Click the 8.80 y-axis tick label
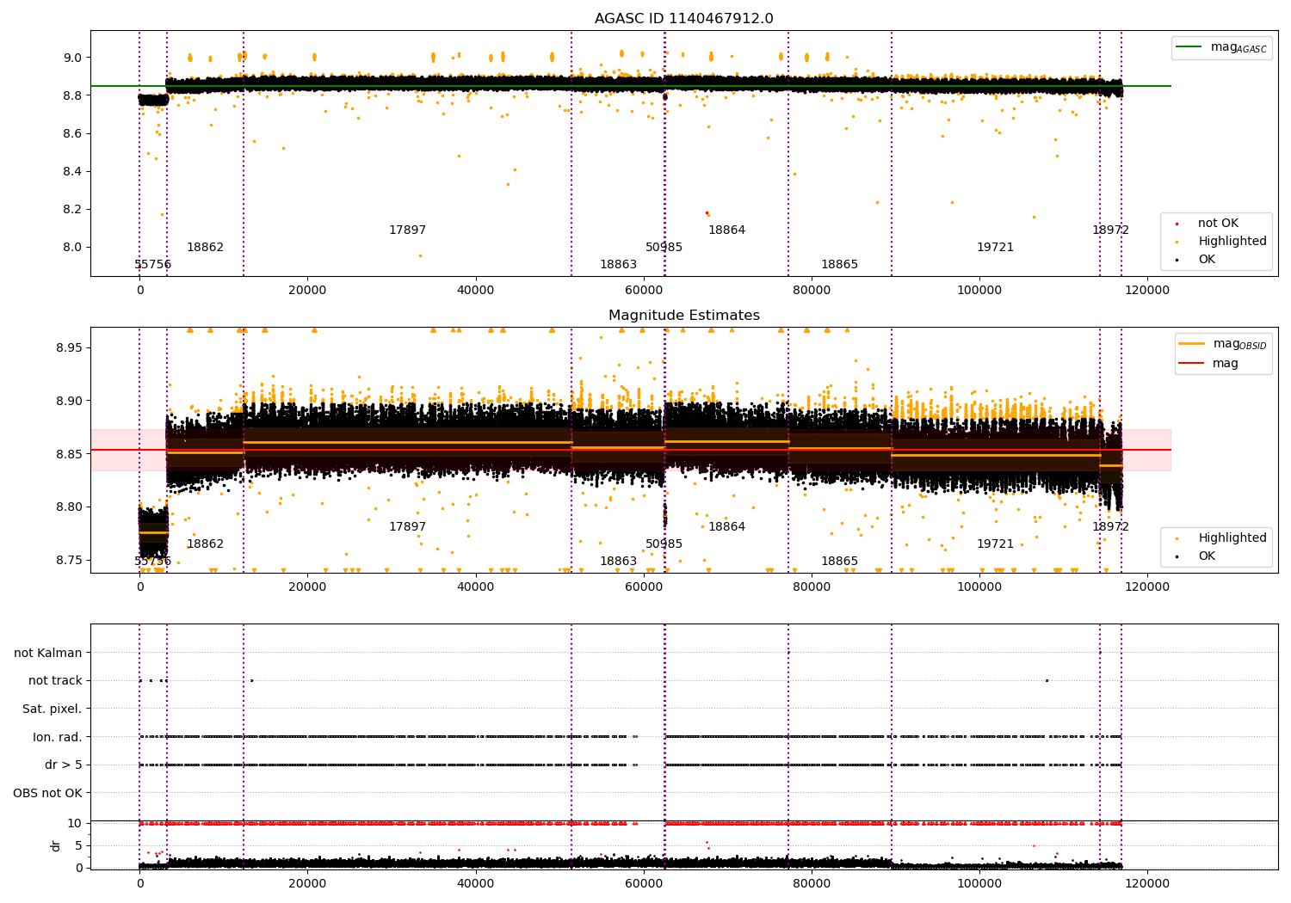1291x903 pixels. 69,507
